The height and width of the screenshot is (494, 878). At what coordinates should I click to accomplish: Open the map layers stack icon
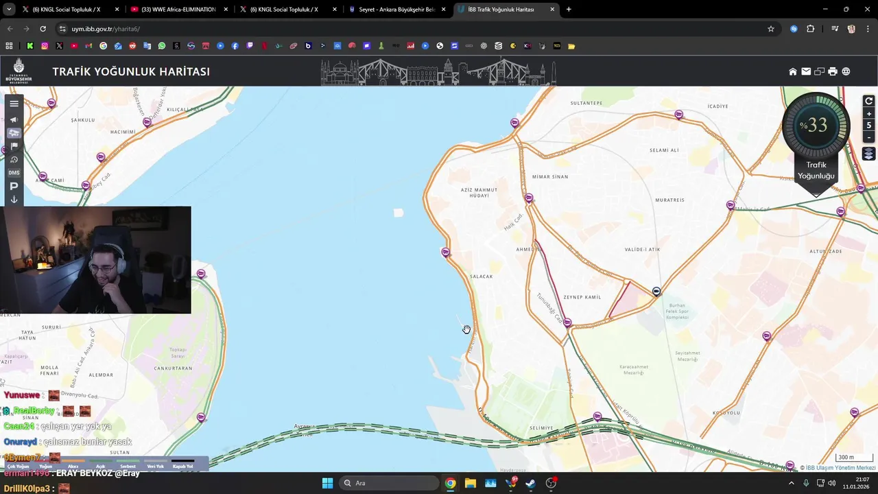(868, 154)
